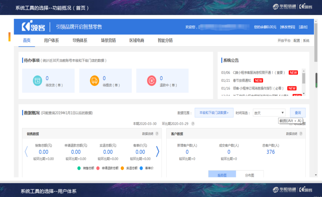Click NEW badge on 春节放假通知

(258, 81)
